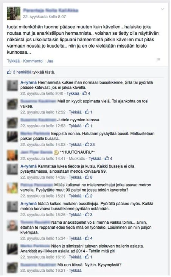Open the post options chevron menu
This screenshot has width=171, height=277.
(x=162, y=9)
